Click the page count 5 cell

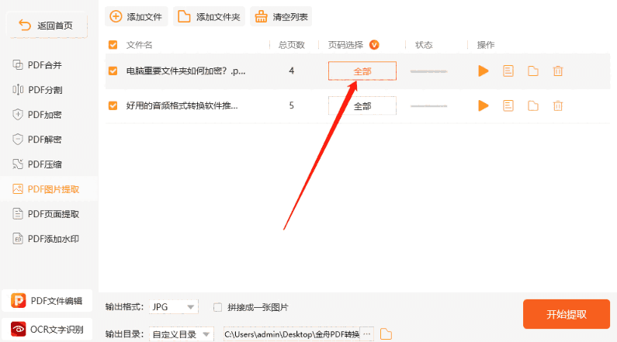(292, 105)
